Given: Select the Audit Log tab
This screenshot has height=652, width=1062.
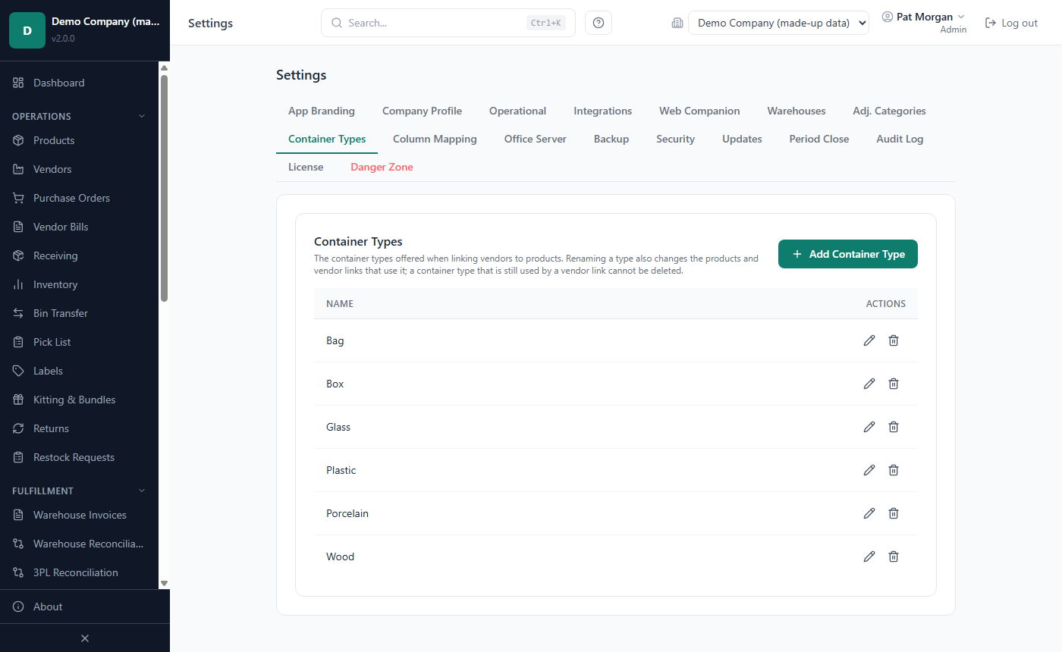Looking at the screenshot, I should point(900,139).
